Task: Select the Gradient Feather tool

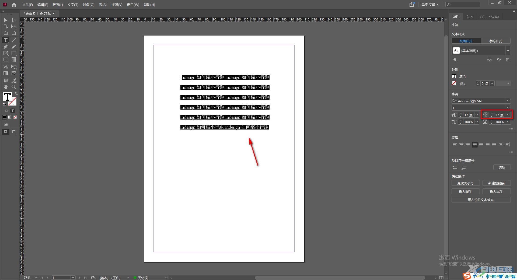Action: tap(14, 73)
